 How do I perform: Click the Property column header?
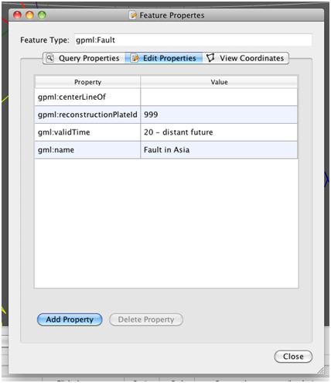click(x=87, y=82)
